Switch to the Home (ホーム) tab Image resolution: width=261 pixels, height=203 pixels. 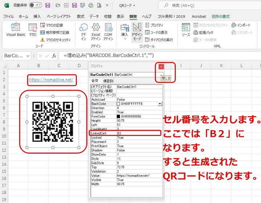pyautogui.click(x=23, y=16)
